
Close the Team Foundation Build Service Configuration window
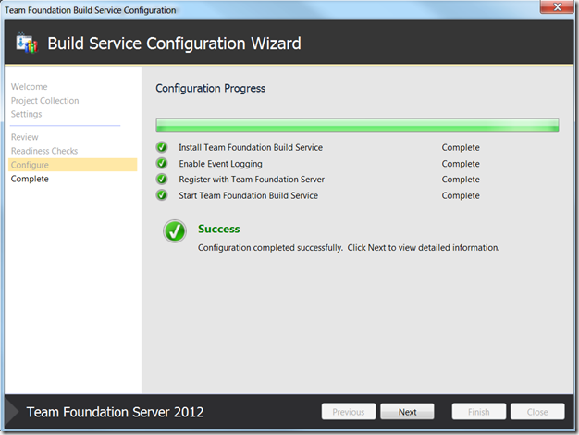click(x=557, y=6)
